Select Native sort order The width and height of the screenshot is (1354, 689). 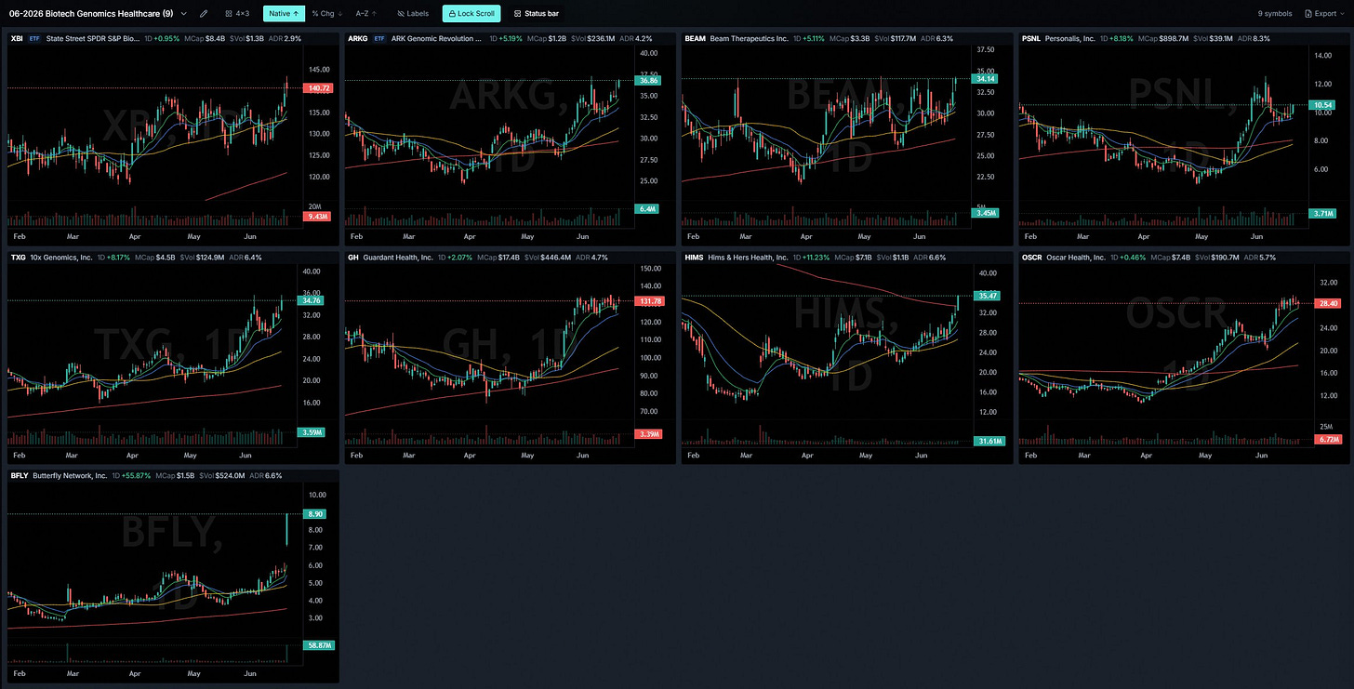(283, 14)
